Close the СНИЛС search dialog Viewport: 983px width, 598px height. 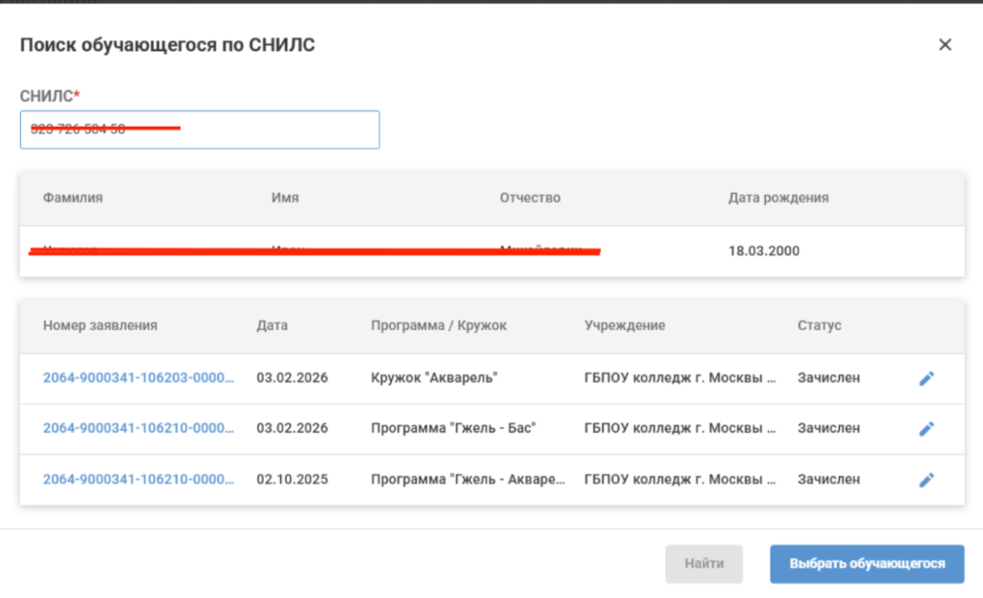(x=945, y=44)
